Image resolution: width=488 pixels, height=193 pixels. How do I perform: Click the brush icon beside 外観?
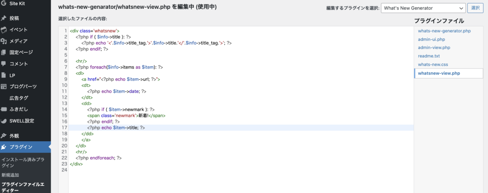click(3, 136)
